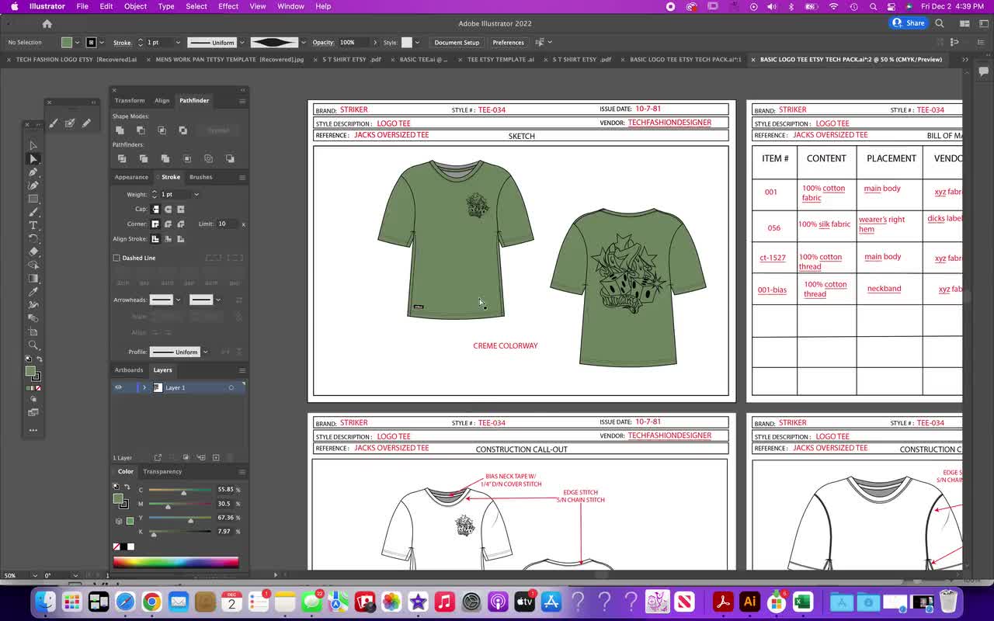Select the Eraser tool
The height and width of the screenshot is (621, 994).
33,252
